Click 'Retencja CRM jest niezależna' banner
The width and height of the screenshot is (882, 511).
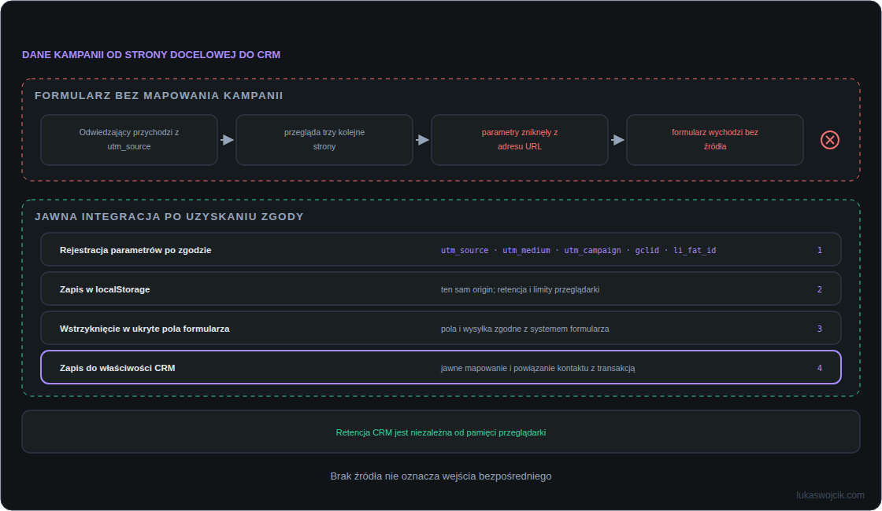[441, 432]
